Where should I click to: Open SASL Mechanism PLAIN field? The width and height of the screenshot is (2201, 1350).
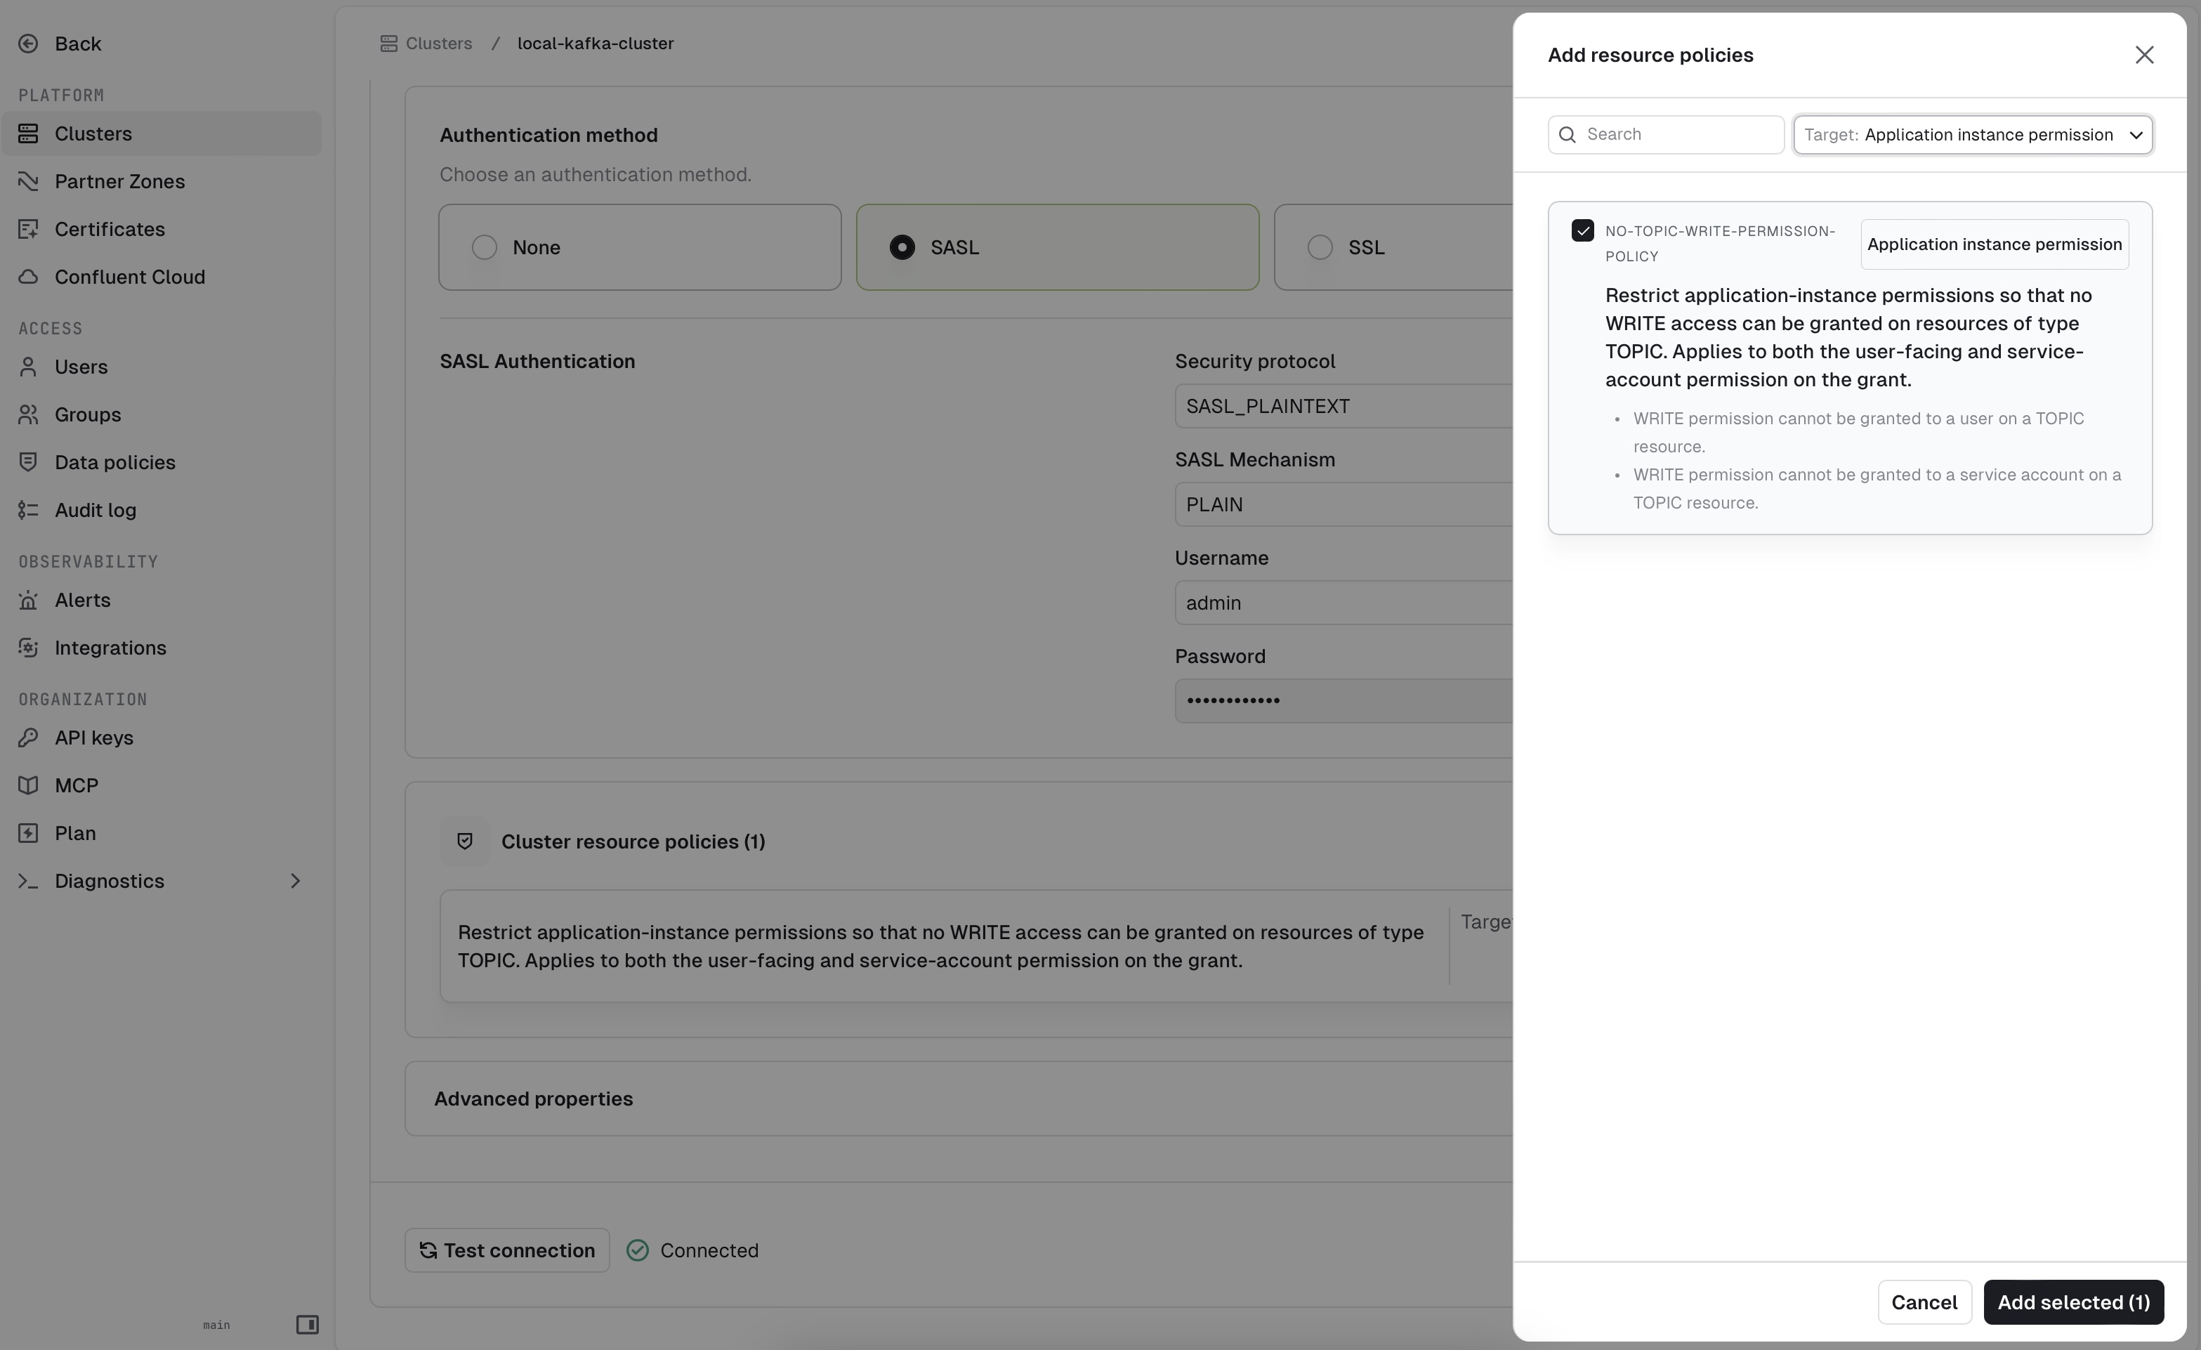1343,505
